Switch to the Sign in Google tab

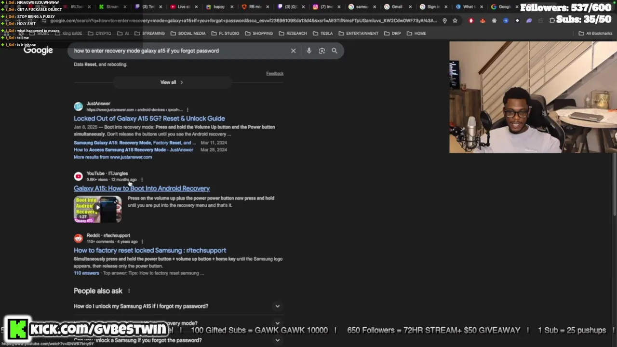432,7
